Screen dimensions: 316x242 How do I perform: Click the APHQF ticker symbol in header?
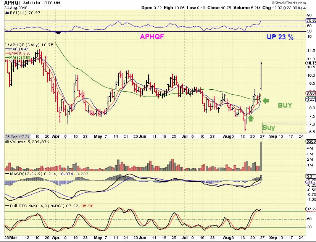pyautogui.click(x=13, y=3)
